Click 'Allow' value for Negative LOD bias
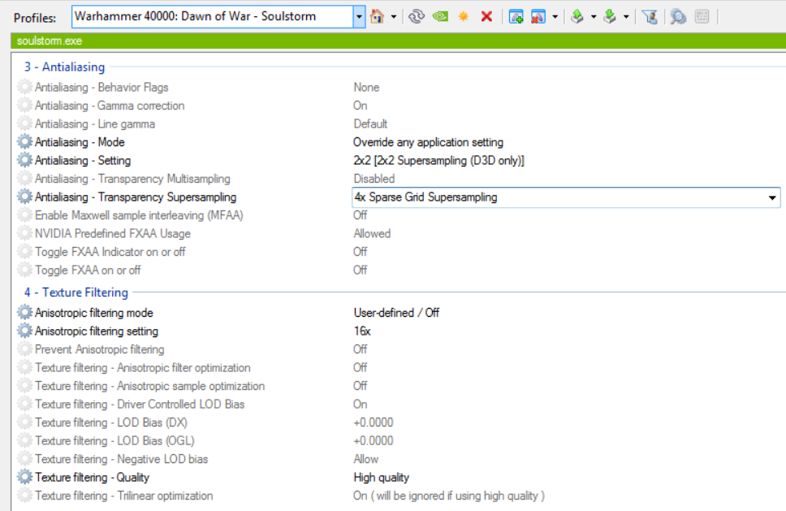786x511 pixels. pyautogui.click(x=366, y=459)
